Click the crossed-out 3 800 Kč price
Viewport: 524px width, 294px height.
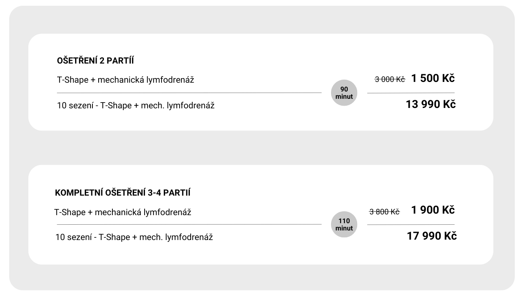384,212
